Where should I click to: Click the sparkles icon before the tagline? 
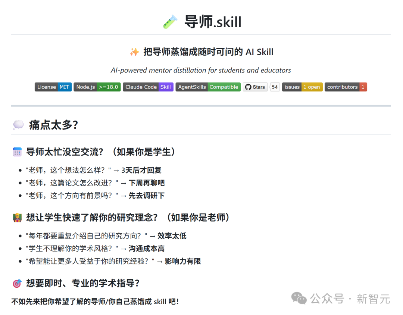[134, 52]
